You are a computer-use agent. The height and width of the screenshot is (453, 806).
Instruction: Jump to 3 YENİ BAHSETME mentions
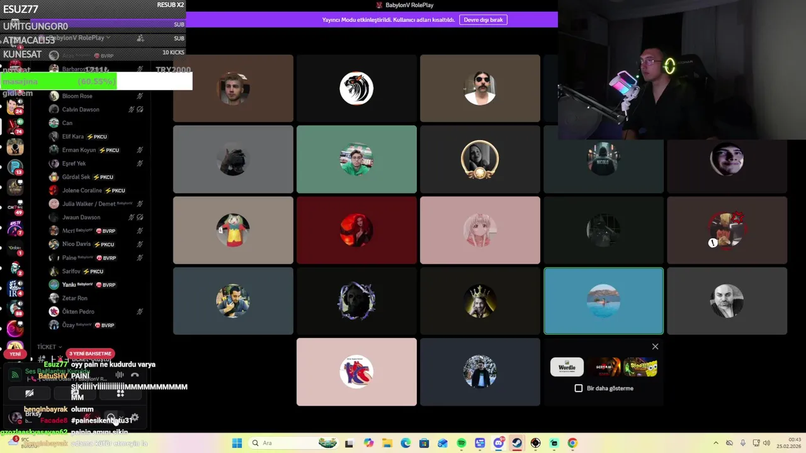(x=90, y=354)
